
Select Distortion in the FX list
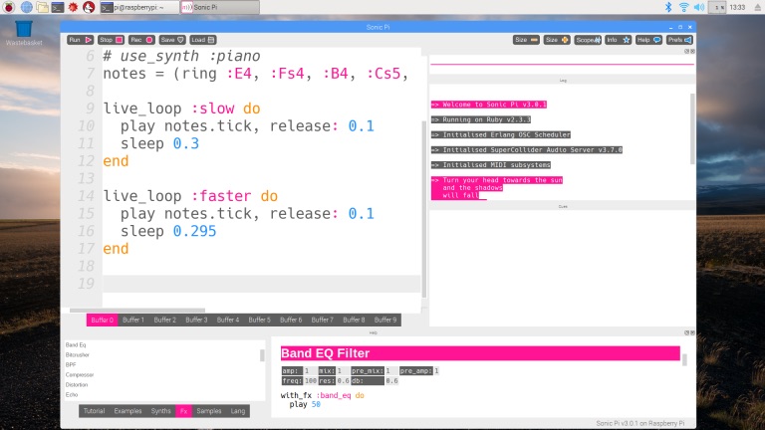[x=78, y=384]
